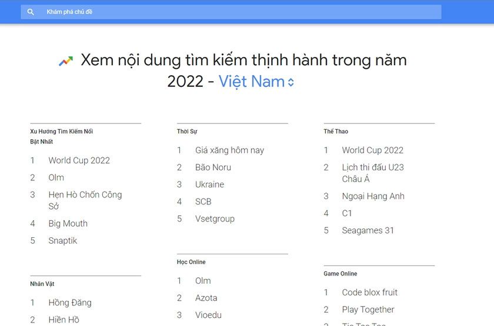Open 'Hồng Đăng' in Nhân Vật list
Screen dimensions: 494x326
click(x=70, y=303)
